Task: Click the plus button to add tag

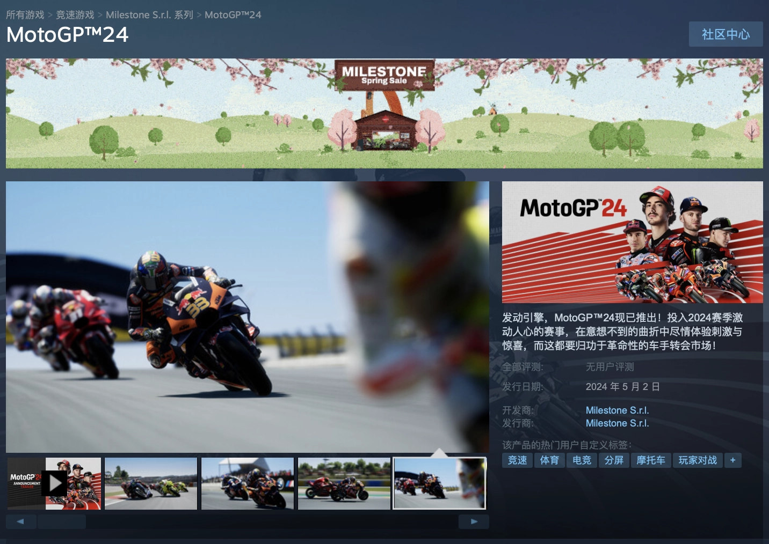Action: pos(732,460)
